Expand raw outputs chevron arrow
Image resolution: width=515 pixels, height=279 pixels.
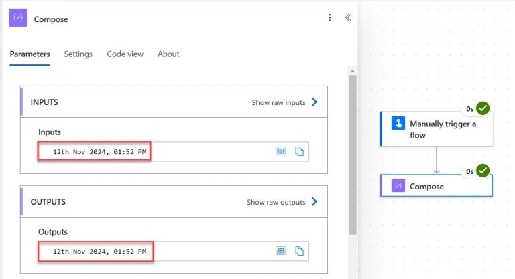click(314, 202)
